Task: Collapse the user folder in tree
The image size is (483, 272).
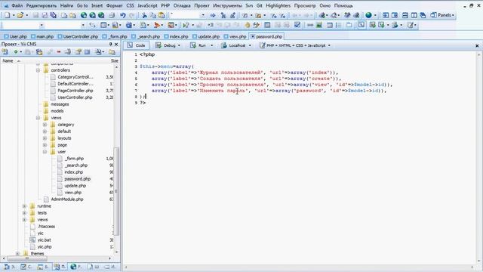Action: pos(45,152)
